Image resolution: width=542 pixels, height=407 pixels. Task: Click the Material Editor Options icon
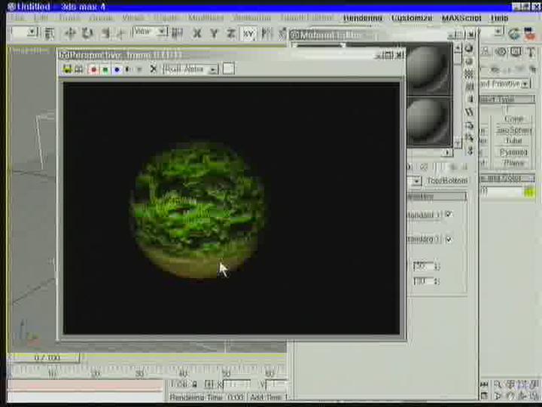(469, 124)
